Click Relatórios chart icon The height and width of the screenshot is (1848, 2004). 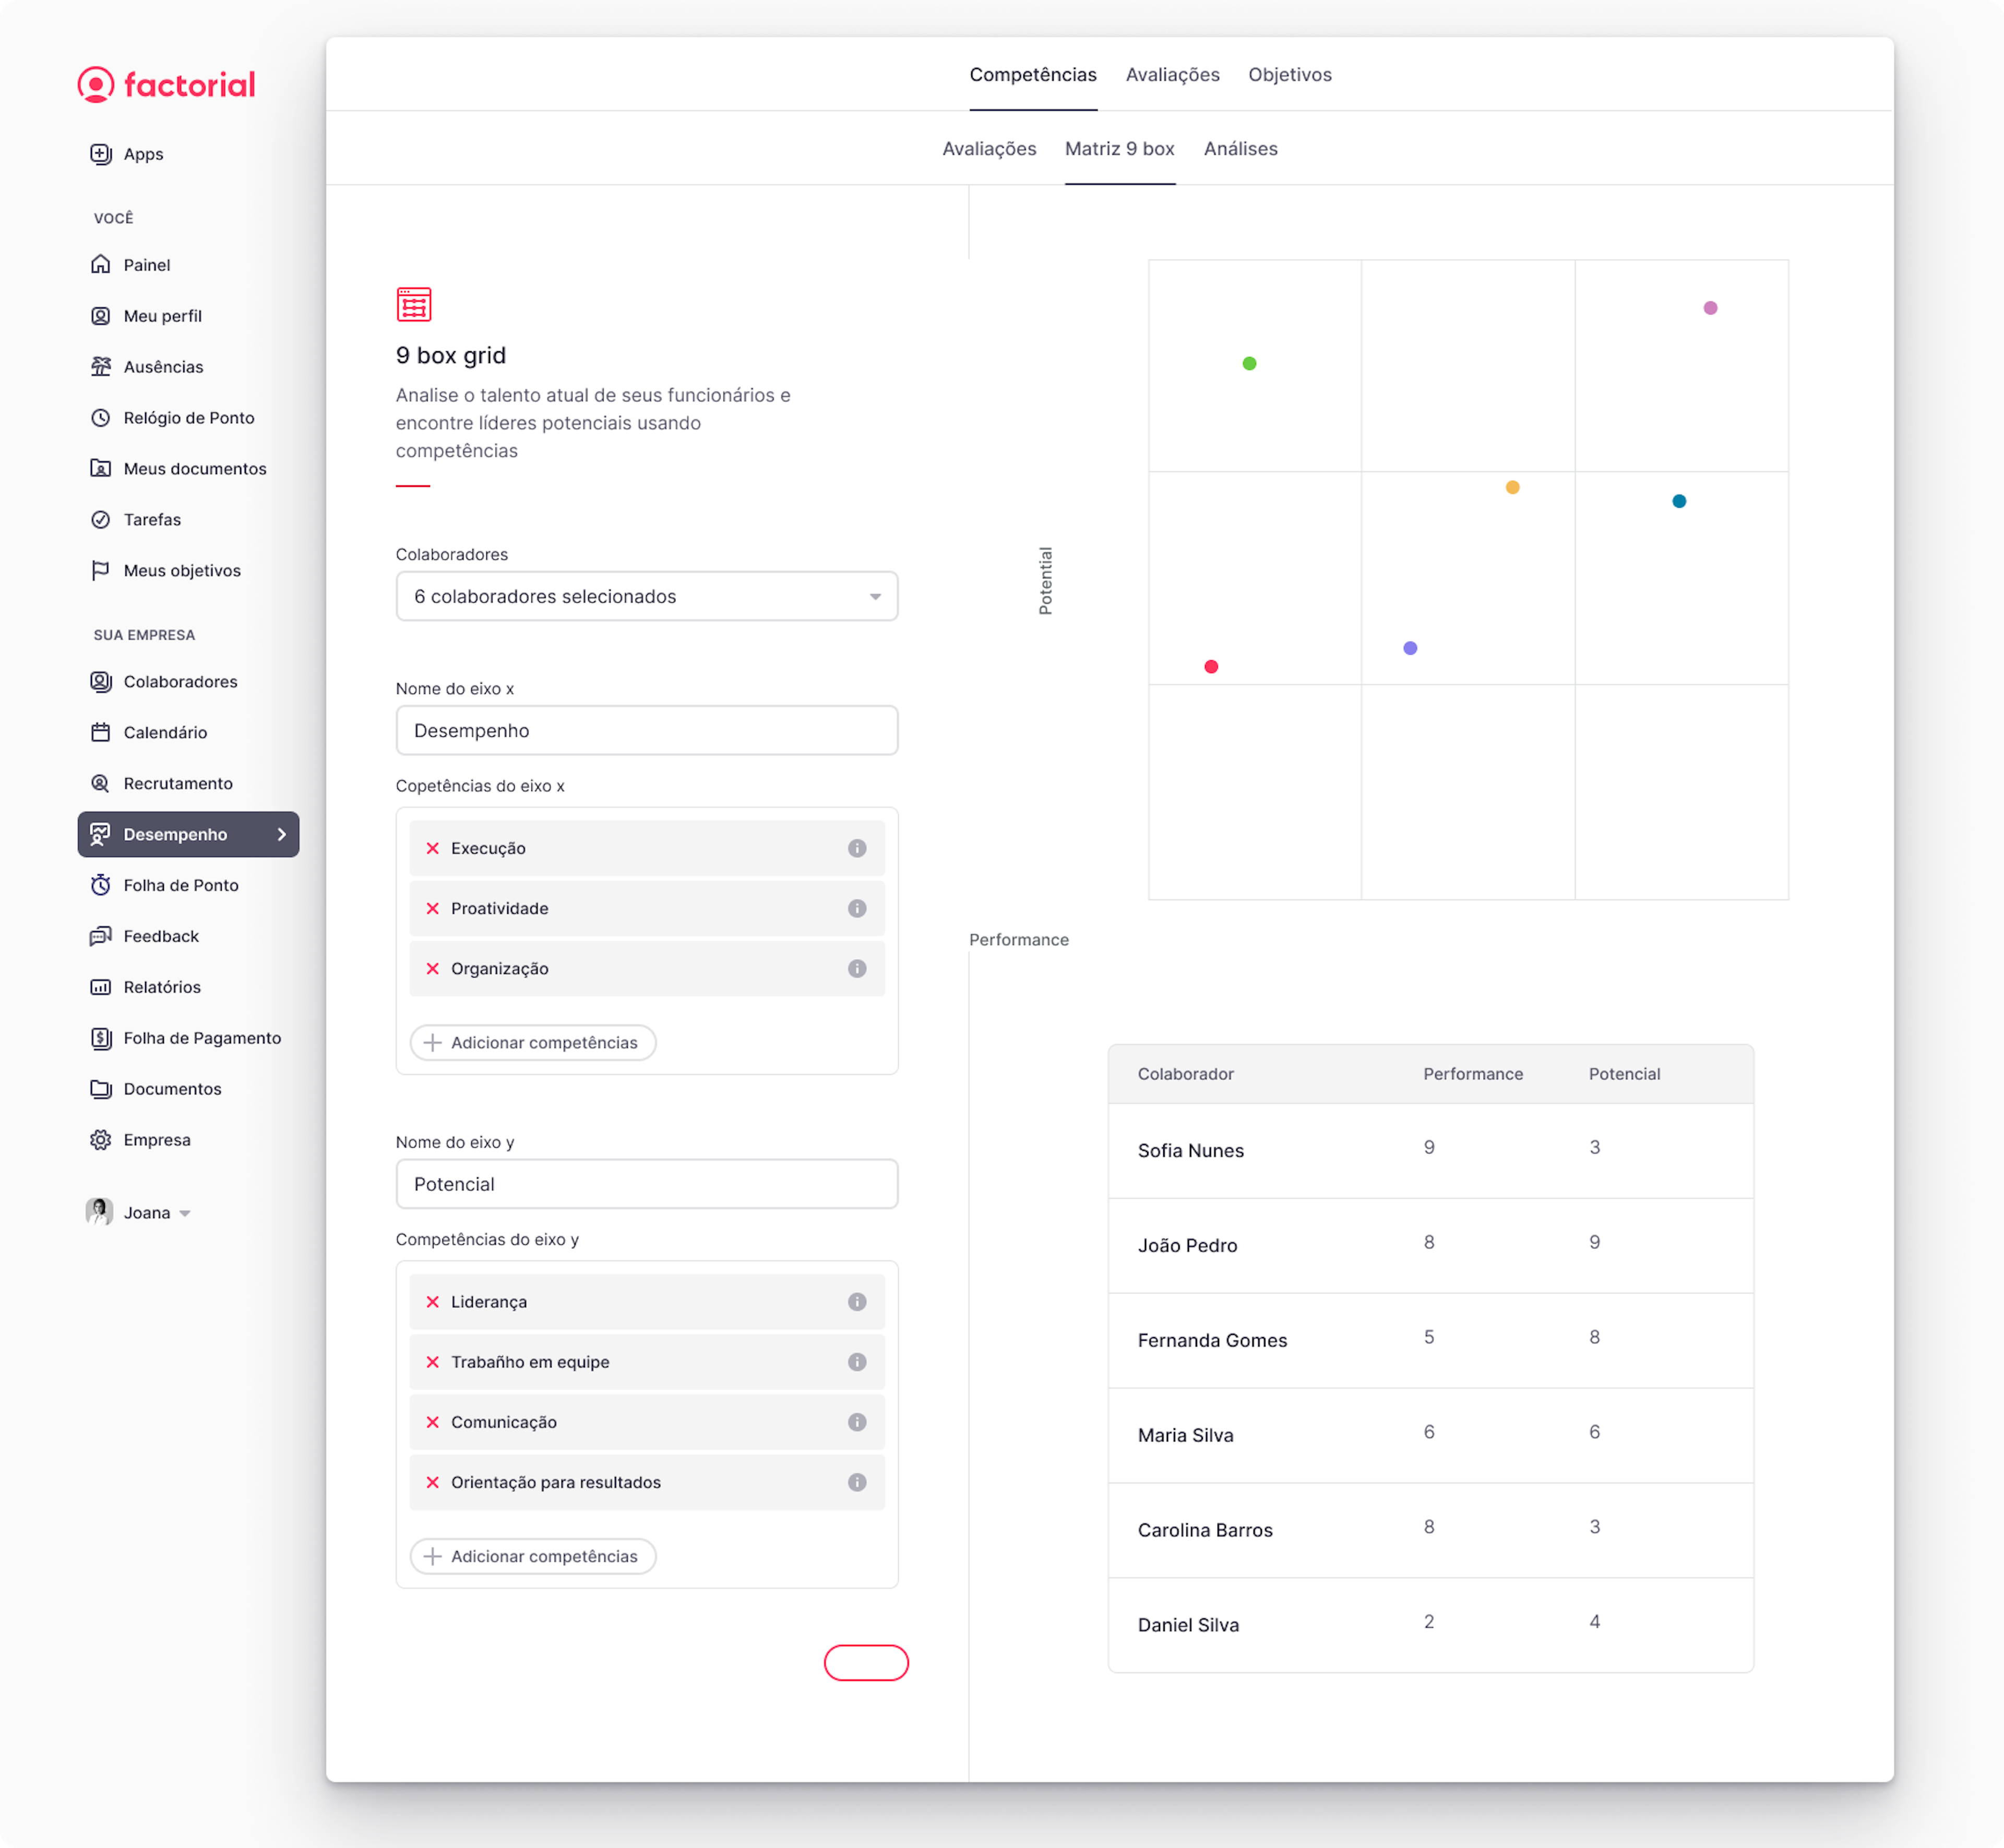pyautogui.click(x=101, y=988)
